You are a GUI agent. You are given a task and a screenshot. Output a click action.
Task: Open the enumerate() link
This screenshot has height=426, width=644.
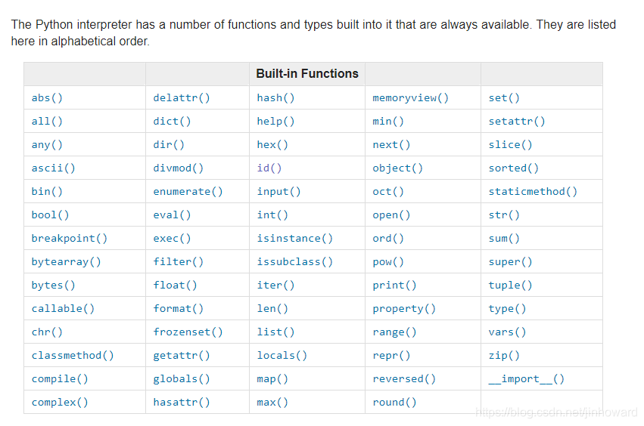(x=188, y=191)
